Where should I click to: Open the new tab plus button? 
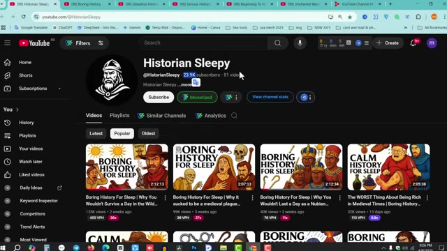[x=390, y=4]
